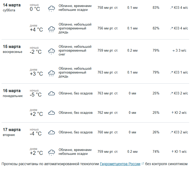Image resolution: width=191 pixels, height=169 pixels.
Task: Click the 15 марта date heading
Action: 12,47
